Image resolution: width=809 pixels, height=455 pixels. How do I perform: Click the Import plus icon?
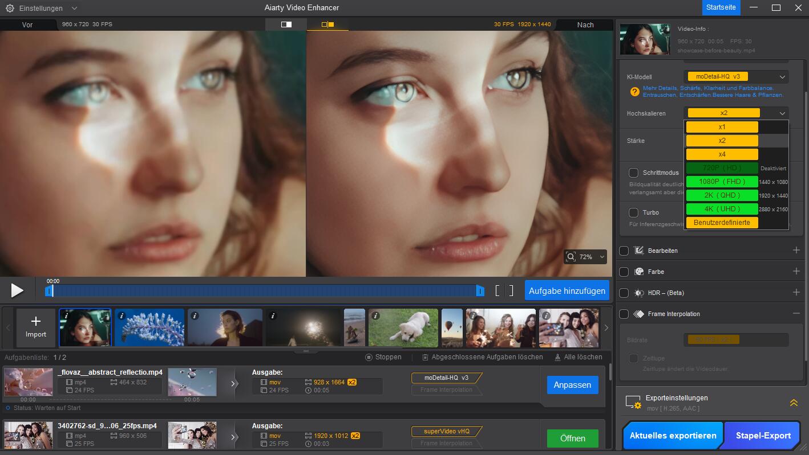(35, 322)
